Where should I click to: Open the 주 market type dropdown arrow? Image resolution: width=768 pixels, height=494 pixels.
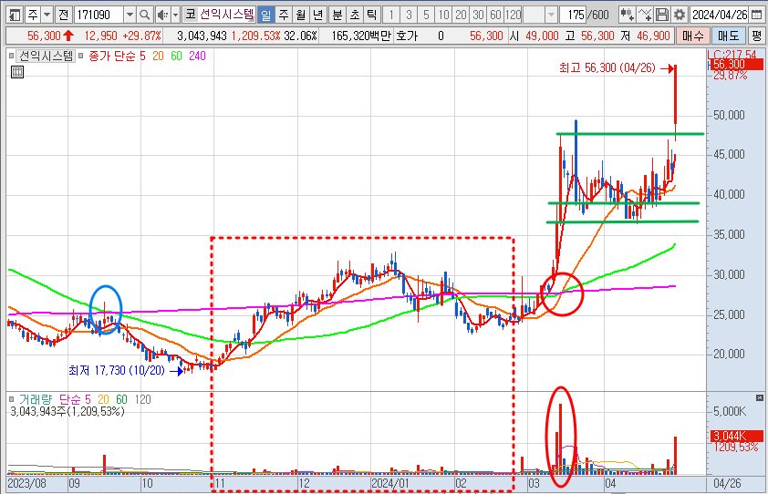tap(47, 15)
